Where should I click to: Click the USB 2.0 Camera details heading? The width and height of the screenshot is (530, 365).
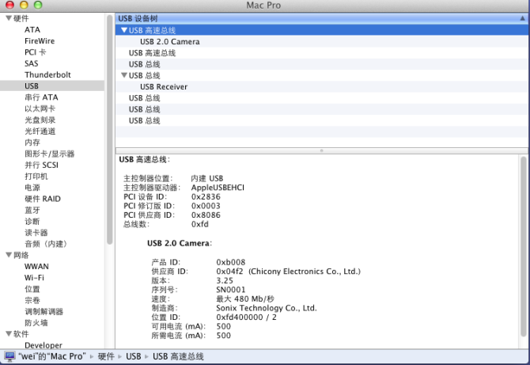click(180, 243)
